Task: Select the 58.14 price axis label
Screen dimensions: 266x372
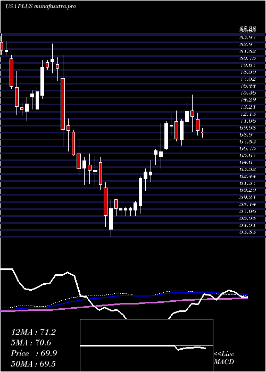Action: [x=248, y=204]
